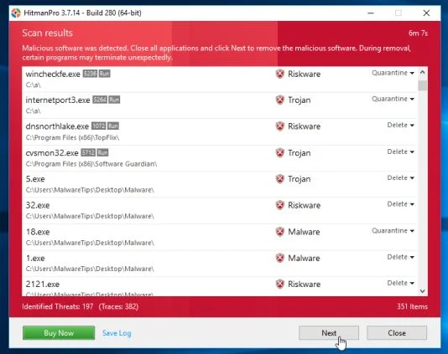Select the internetport3.exe file name

[x=58, y=100]
